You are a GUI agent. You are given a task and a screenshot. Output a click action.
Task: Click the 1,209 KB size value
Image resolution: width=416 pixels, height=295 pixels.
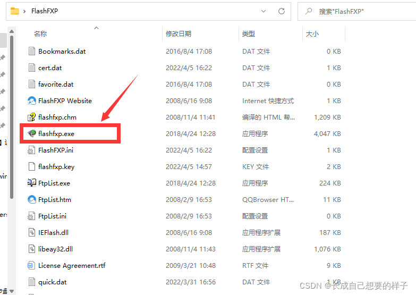pyautogui.click(x=327, y=117)
